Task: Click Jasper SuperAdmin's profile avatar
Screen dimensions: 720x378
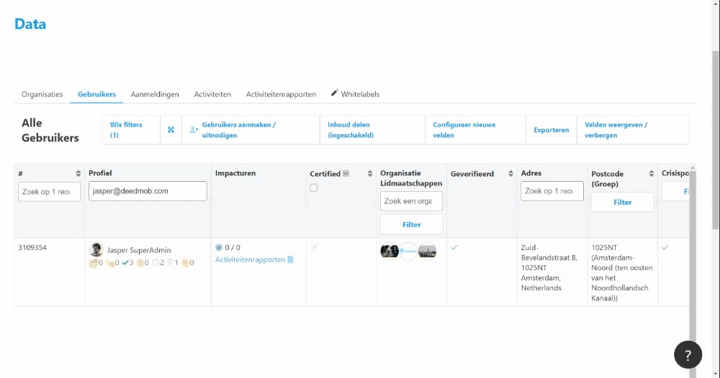Action: pyautogui.click(x=96, y=250)
